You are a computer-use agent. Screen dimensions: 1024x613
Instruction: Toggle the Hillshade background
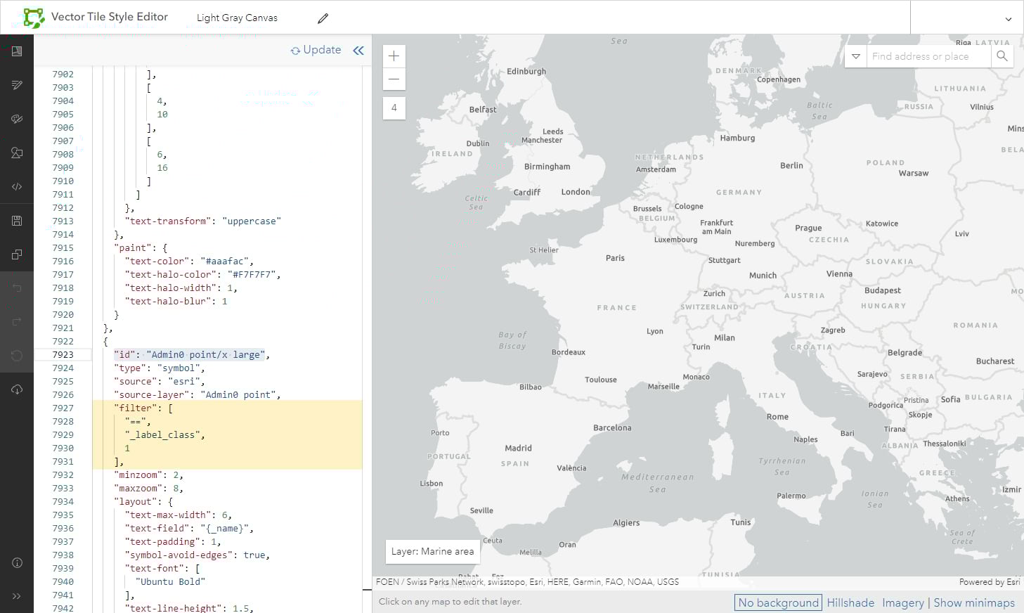click(850, 602)
